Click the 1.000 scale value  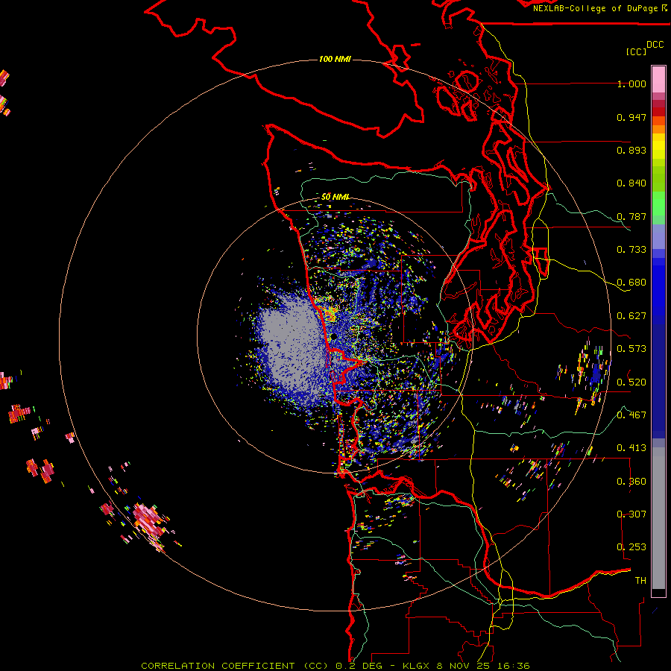pyautogui.click(x=631, y=84)
